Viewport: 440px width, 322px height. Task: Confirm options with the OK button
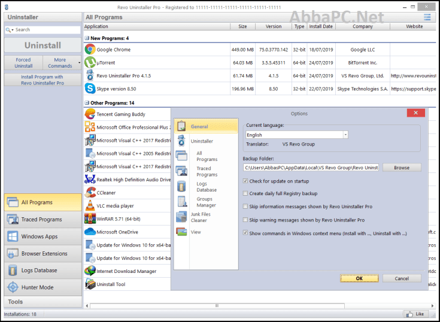point(359,278)
